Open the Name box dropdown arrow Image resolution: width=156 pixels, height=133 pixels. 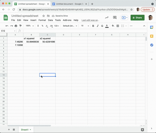point(15,31)
